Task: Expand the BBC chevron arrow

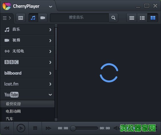Action: coord(50,62)
